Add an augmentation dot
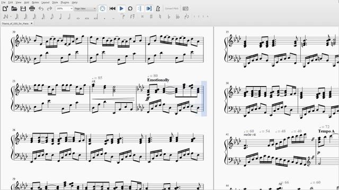Image resolution: width=339 pixels, height=190 pixels. pos(105,18)
